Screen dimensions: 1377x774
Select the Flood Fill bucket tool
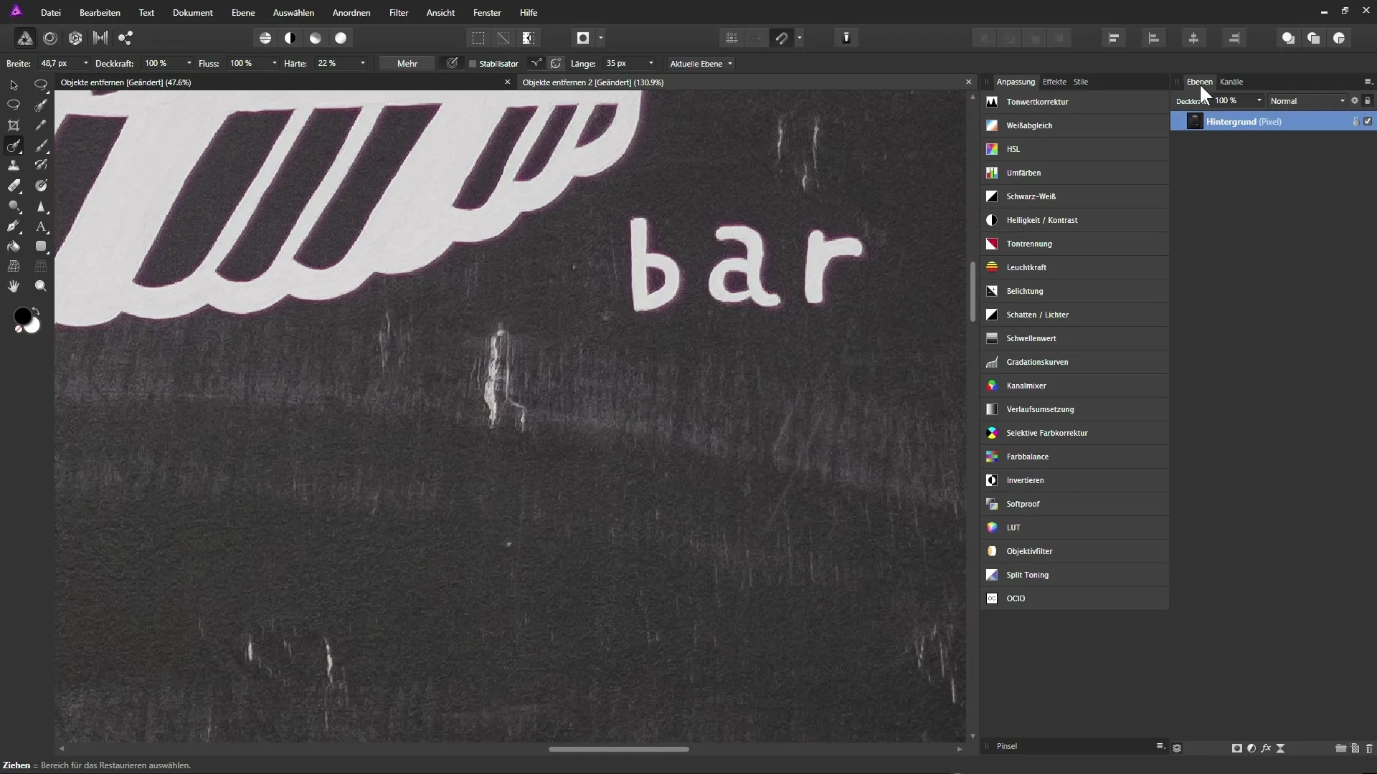13,247
